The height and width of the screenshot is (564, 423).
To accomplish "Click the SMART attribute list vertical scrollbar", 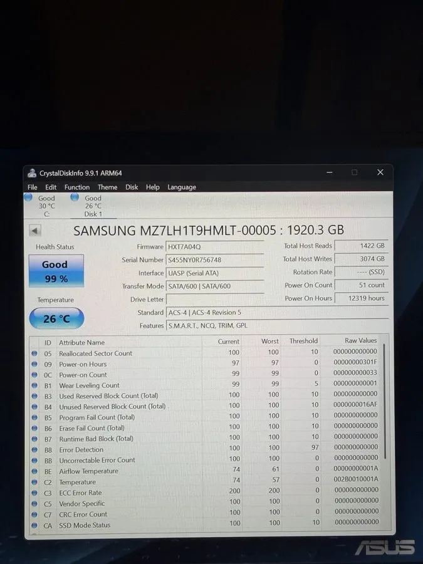I will coord(385,401).
